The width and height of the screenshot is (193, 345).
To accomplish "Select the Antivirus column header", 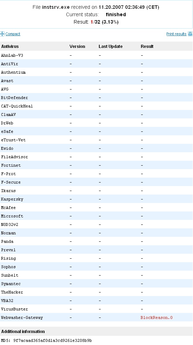I will point(10,47).
